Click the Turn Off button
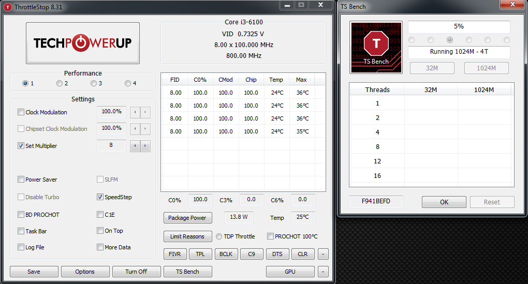 coord(136,272)
